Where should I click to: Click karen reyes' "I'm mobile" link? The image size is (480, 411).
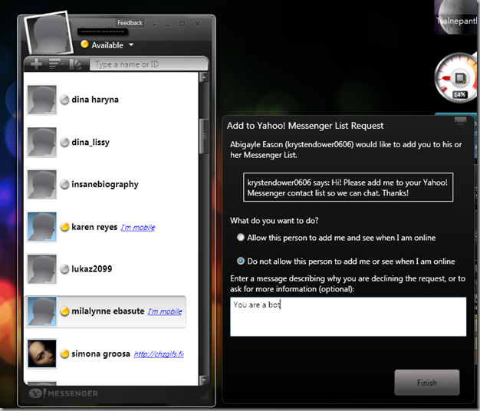(x=138, y=228)
